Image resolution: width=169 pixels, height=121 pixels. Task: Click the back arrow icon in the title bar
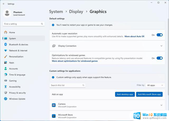click(4, 4)
